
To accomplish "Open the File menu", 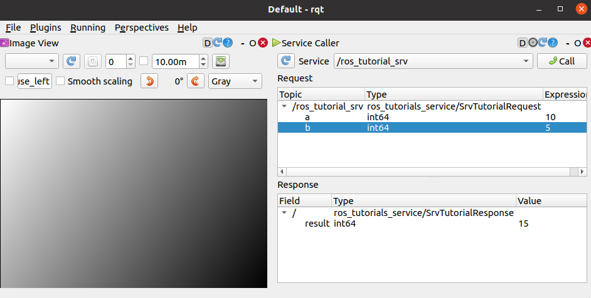I will pyautogui.click(x=13, y=28).
